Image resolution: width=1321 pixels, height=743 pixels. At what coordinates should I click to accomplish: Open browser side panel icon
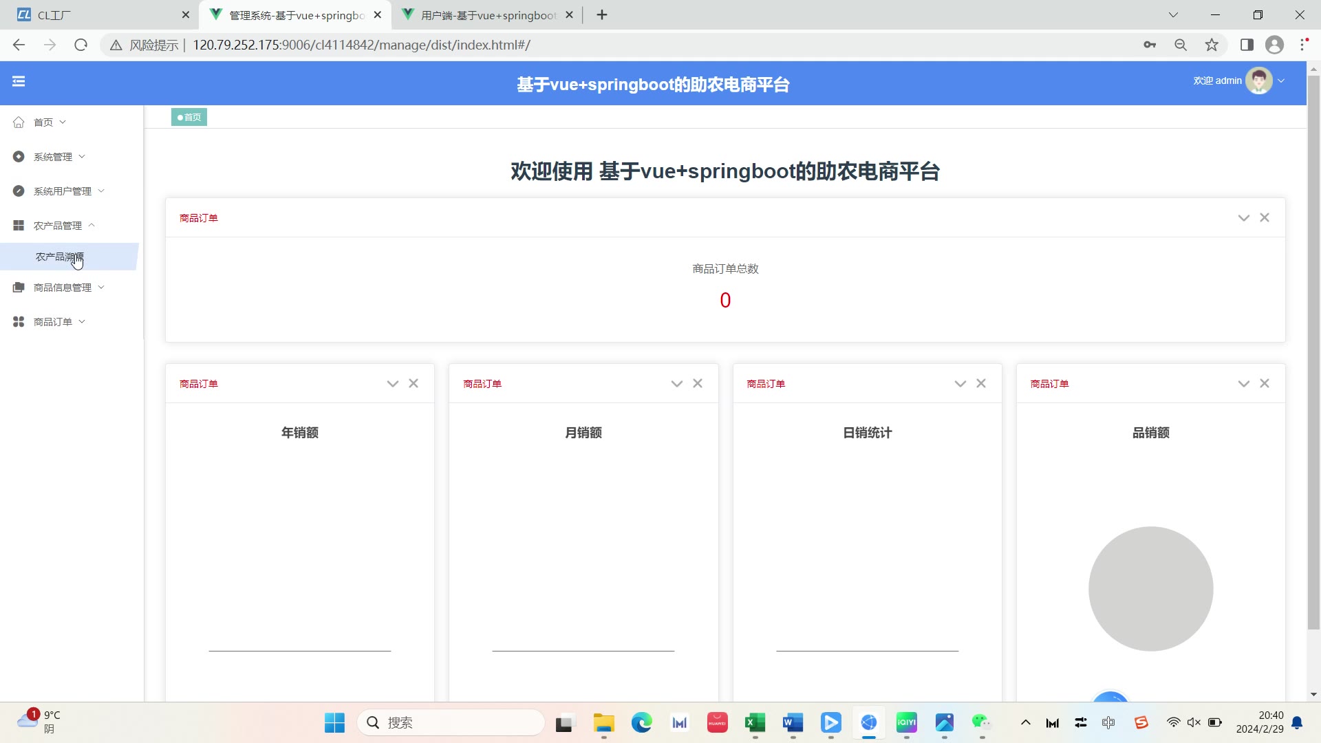1247,45
